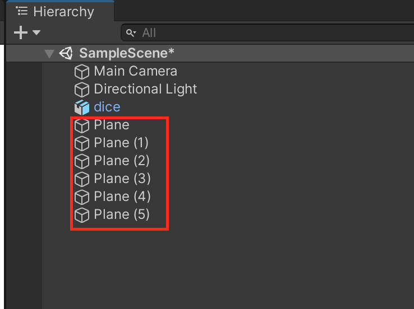This screenshot has height=309, width=414.
Task: Switch to the Hierarchy tab
Action: point(56,11)
